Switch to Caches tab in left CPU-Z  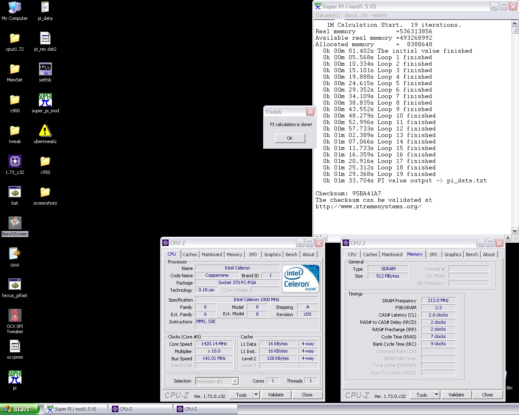click(189, 255)
